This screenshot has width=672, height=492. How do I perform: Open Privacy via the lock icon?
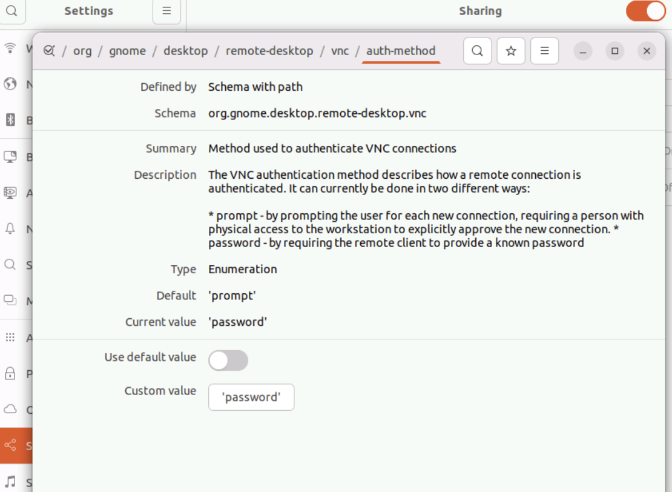(10, 373)
